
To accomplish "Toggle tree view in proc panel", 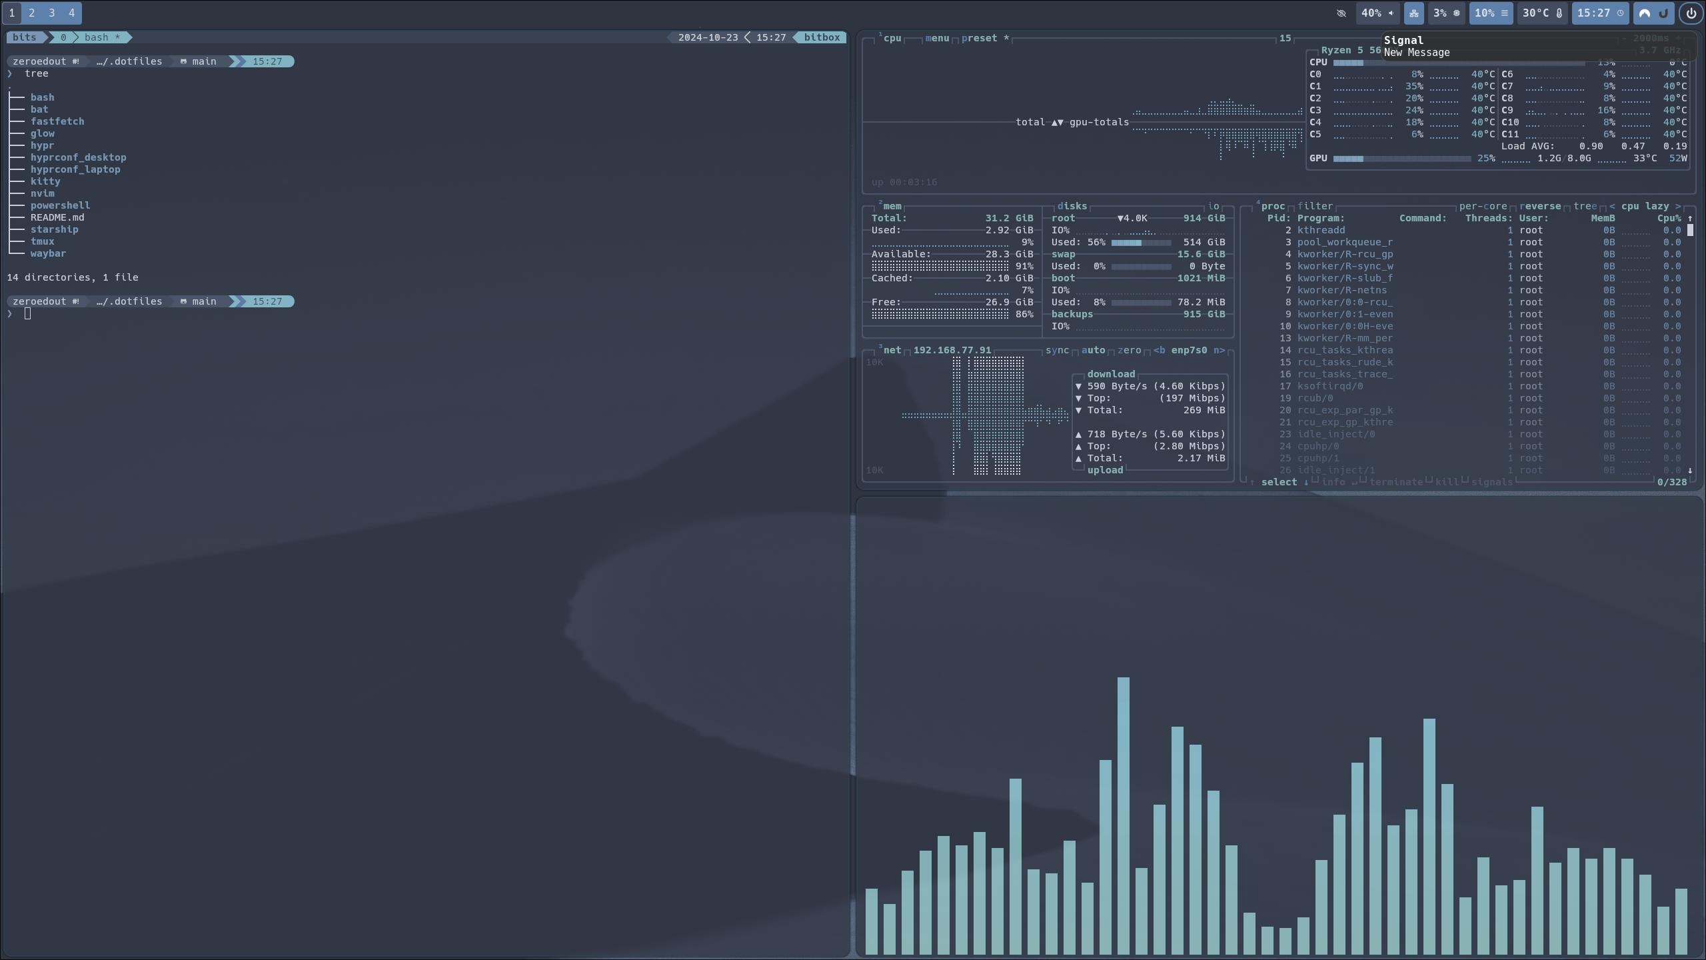I will point(1585,206).
